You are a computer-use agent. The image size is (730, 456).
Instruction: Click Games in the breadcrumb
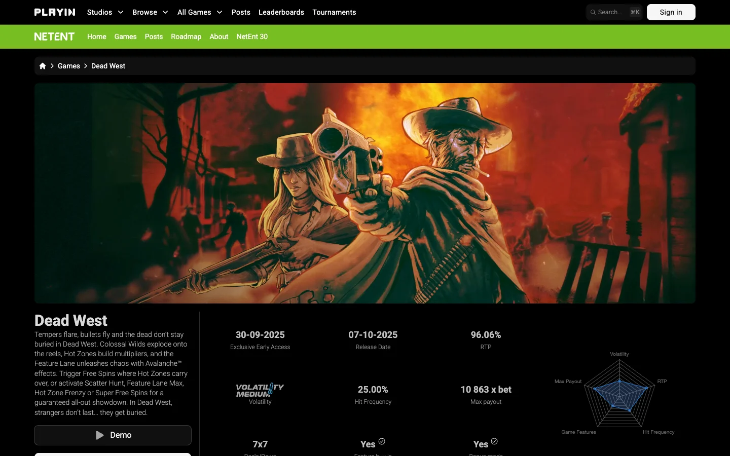[69, 66]
